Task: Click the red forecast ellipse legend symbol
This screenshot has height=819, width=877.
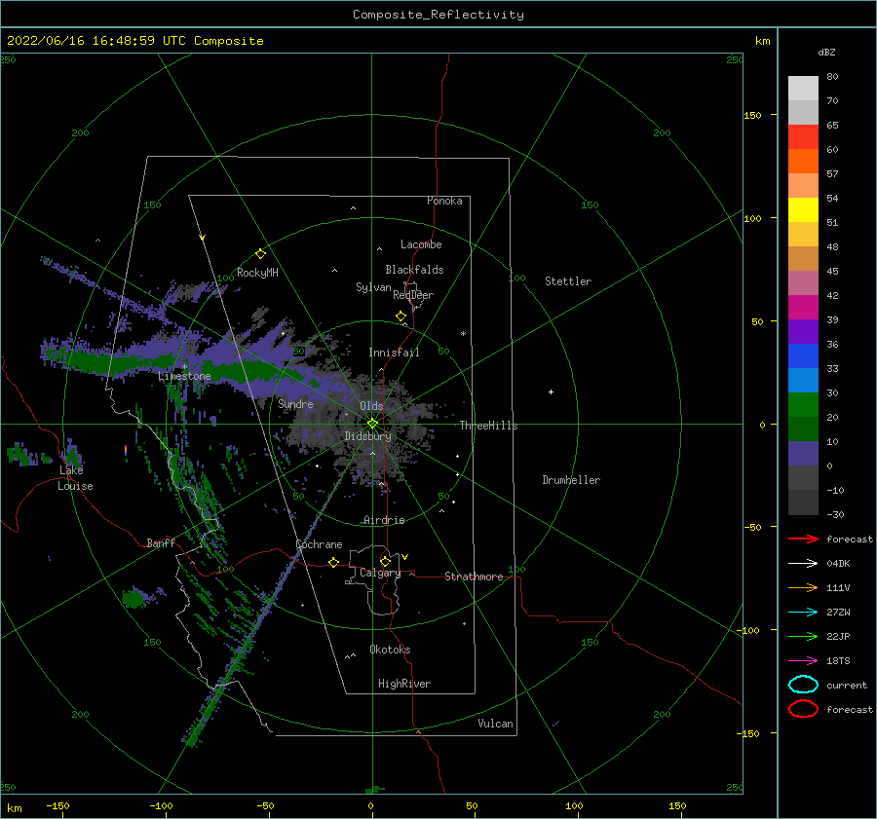Action: point(803,709)
